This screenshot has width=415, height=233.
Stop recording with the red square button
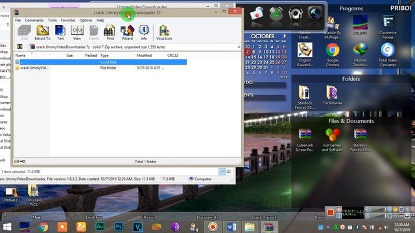point(330,212)
